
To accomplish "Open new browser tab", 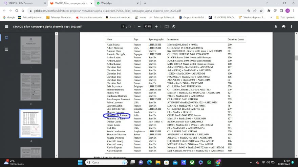I will (145, 3).
